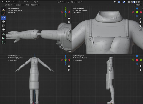Click zoom icon in Right Orthographic viewport
The image size is (143, 104).
(140, 66)
